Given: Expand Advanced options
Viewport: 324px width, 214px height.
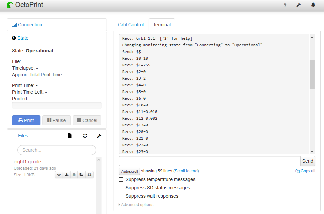Looking at the screenshot, I should pyautogui.click(x=136, y=205).
